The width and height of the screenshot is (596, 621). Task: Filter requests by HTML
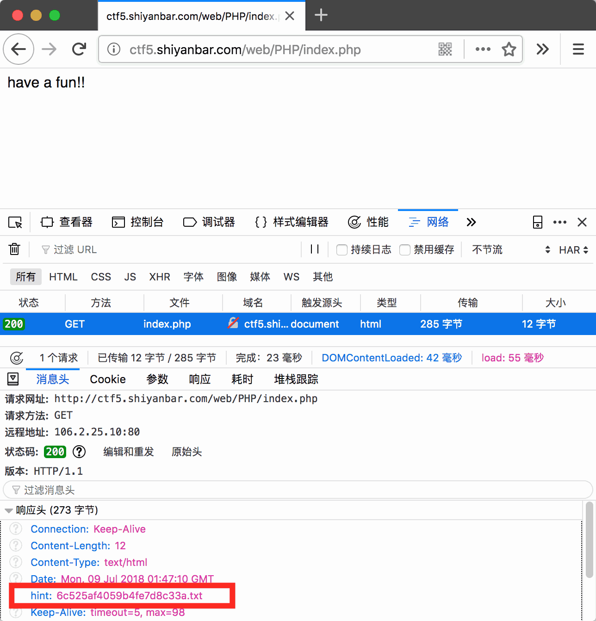pyautogui.click(x=63, y=277)
